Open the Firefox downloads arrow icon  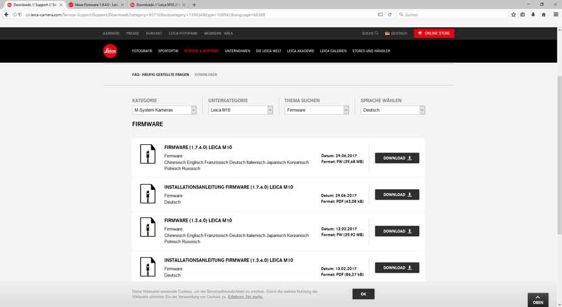(533, 15)
